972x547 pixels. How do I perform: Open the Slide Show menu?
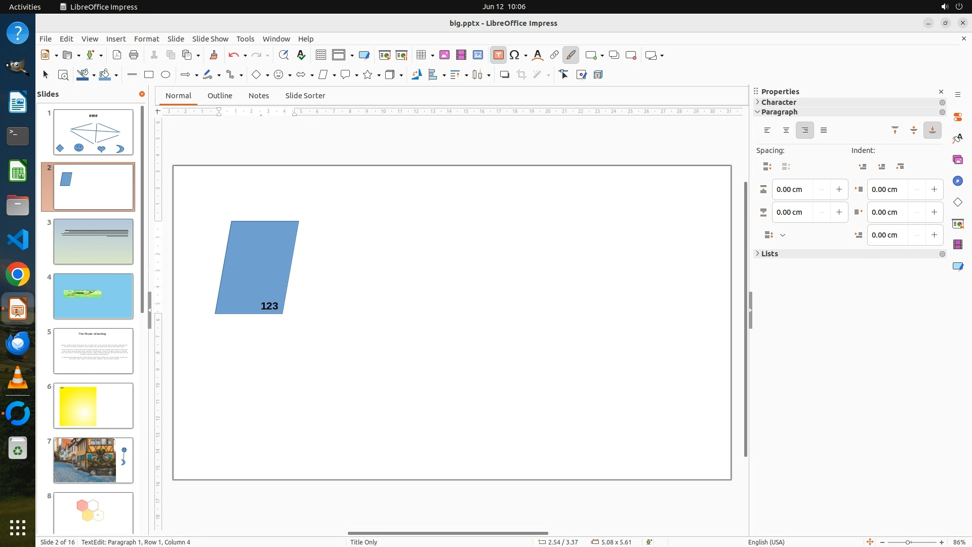[x=210, y=39]
